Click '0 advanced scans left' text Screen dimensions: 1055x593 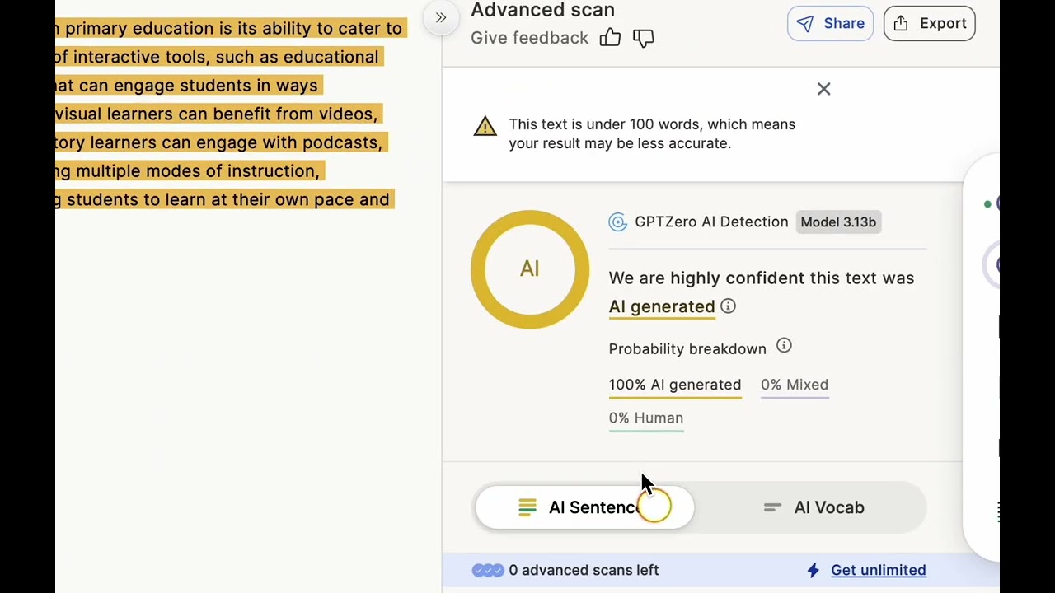pyautogui.click(x=584, y=570)
